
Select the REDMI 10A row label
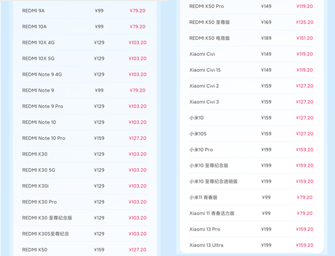tap(35, 27)
